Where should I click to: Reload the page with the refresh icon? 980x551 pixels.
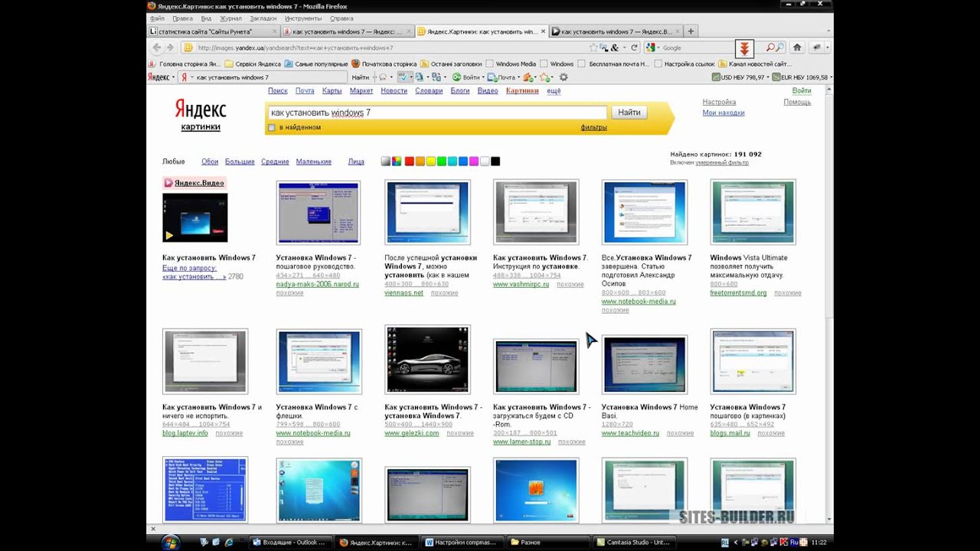(634, 47)
